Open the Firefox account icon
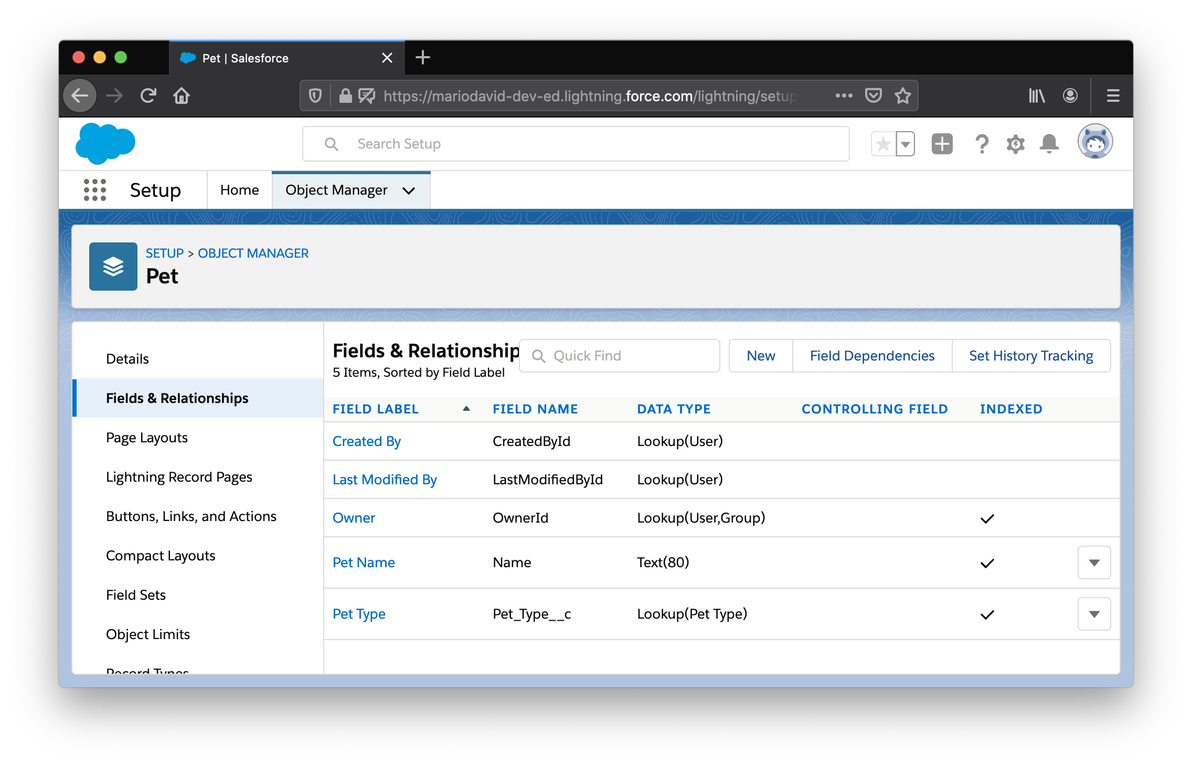 tap(1070, 95)
